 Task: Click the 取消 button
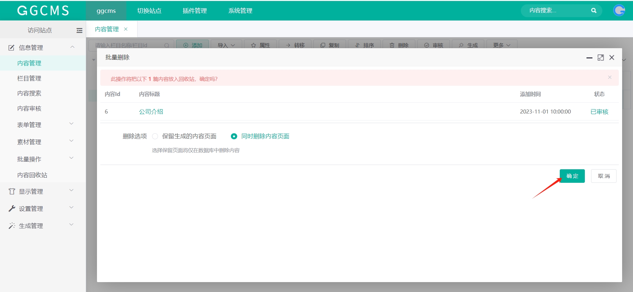click(604, 176)
